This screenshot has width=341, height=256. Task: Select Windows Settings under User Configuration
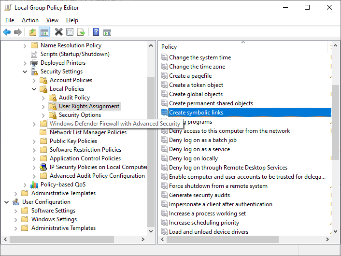click(54, 219)
